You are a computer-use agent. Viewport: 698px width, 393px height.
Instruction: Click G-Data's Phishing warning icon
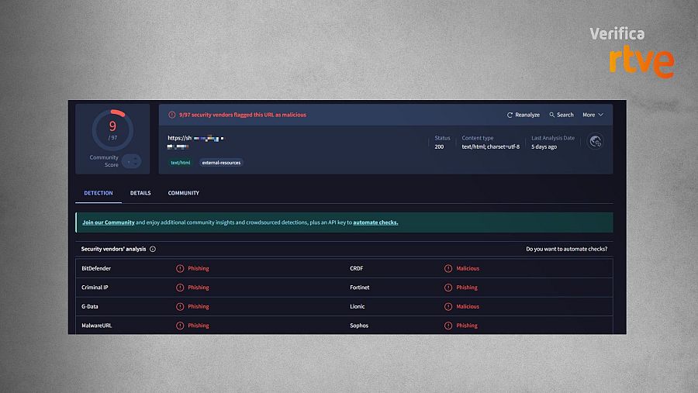click(180, 307)
